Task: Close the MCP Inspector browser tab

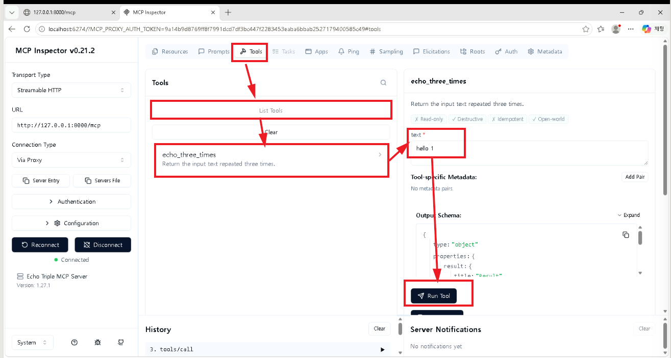Action: tap(212, 12)
